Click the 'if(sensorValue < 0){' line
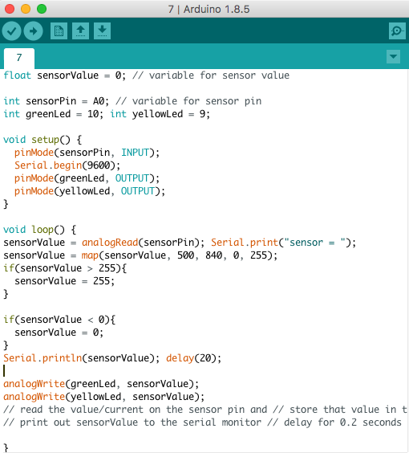Viewport: 409px width, 453px height. tap(59, 320)
